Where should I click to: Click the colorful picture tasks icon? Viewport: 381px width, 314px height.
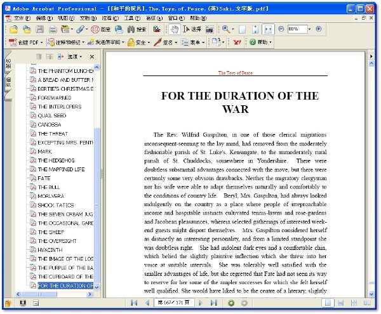(157, 29)
